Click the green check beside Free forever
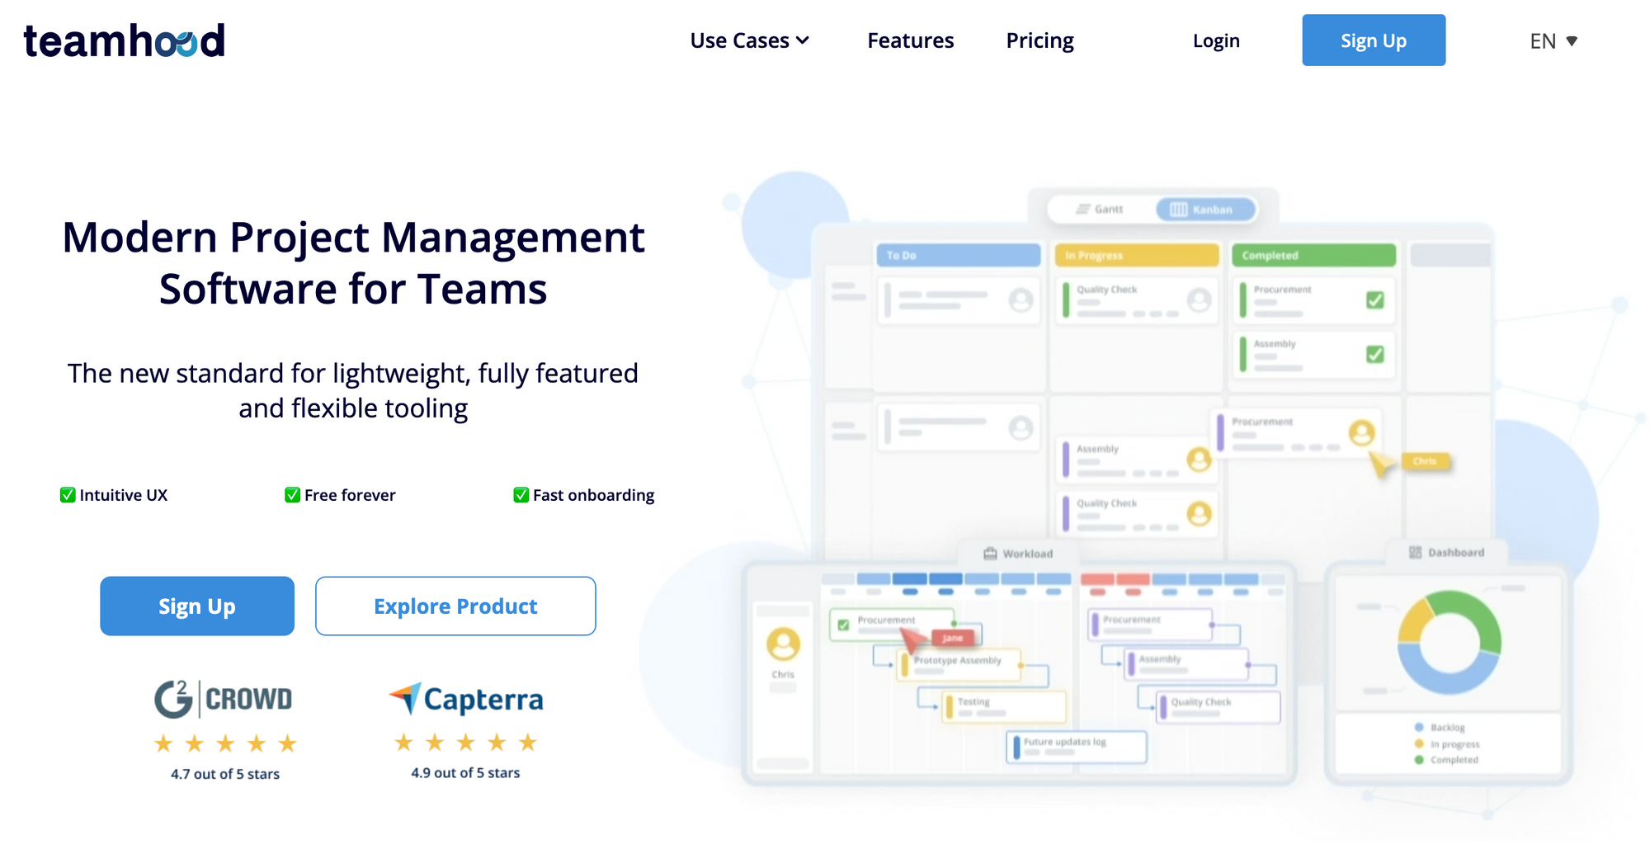1650x849 pixels. 292,495
